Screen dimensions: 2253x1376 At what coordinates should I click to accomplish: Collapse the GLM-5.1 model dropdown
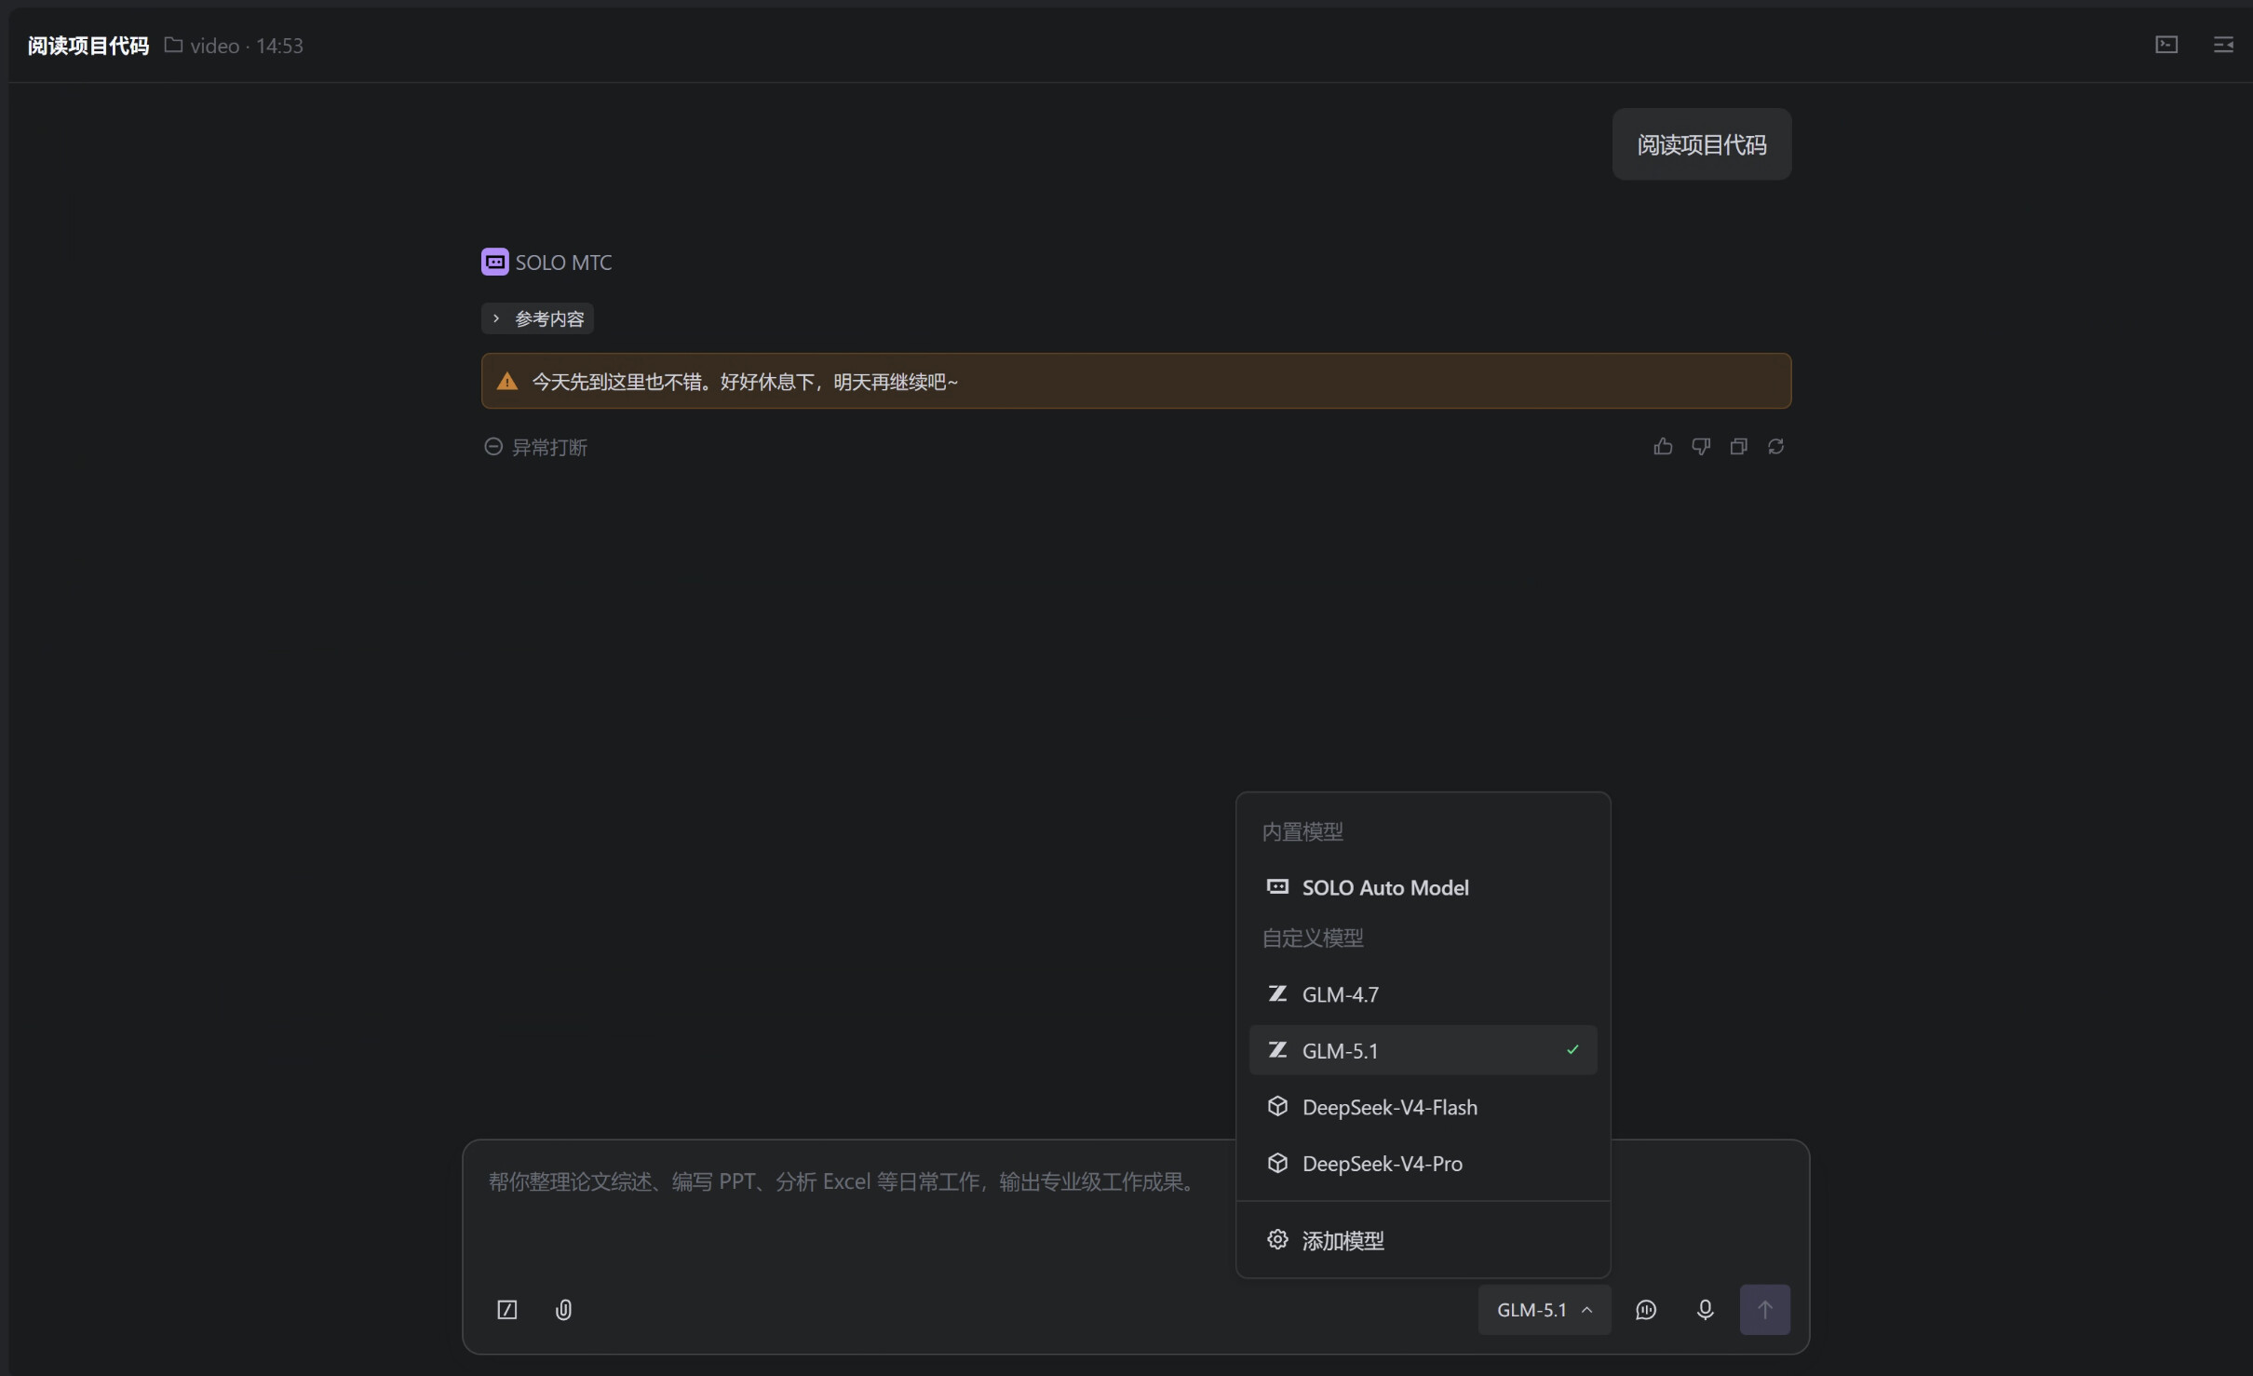1545,1310
